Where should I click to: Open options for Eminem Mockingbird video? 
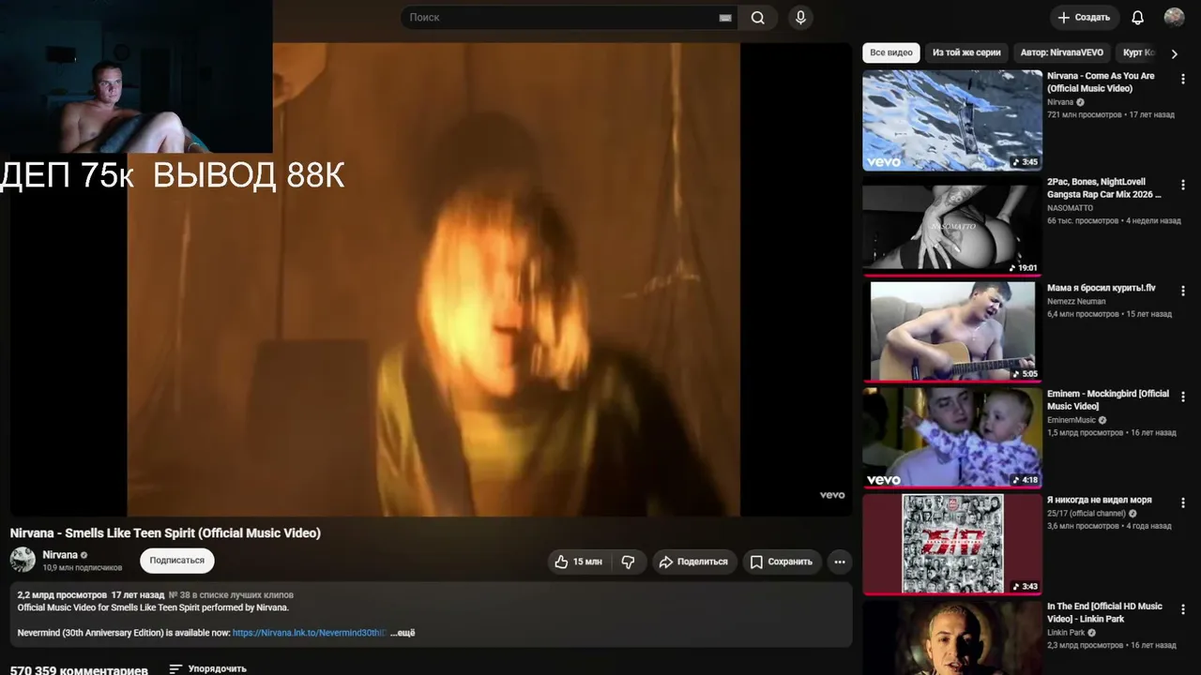[x=1182, y=397]
